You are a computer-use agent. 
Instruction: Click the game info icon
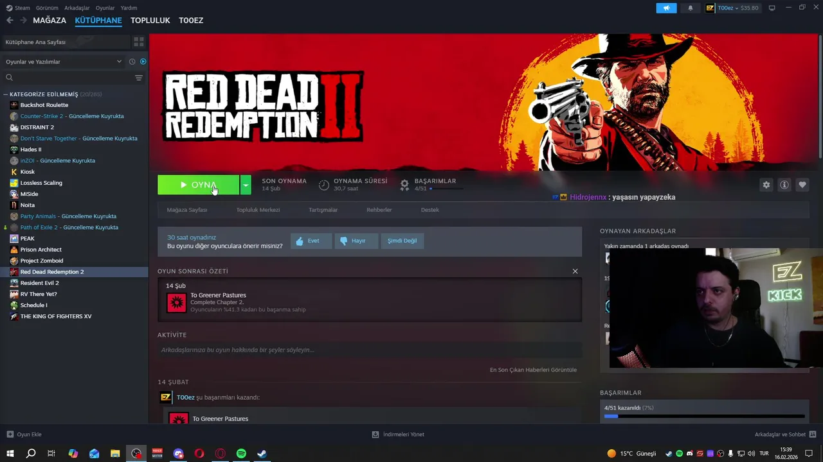point(784,185)
